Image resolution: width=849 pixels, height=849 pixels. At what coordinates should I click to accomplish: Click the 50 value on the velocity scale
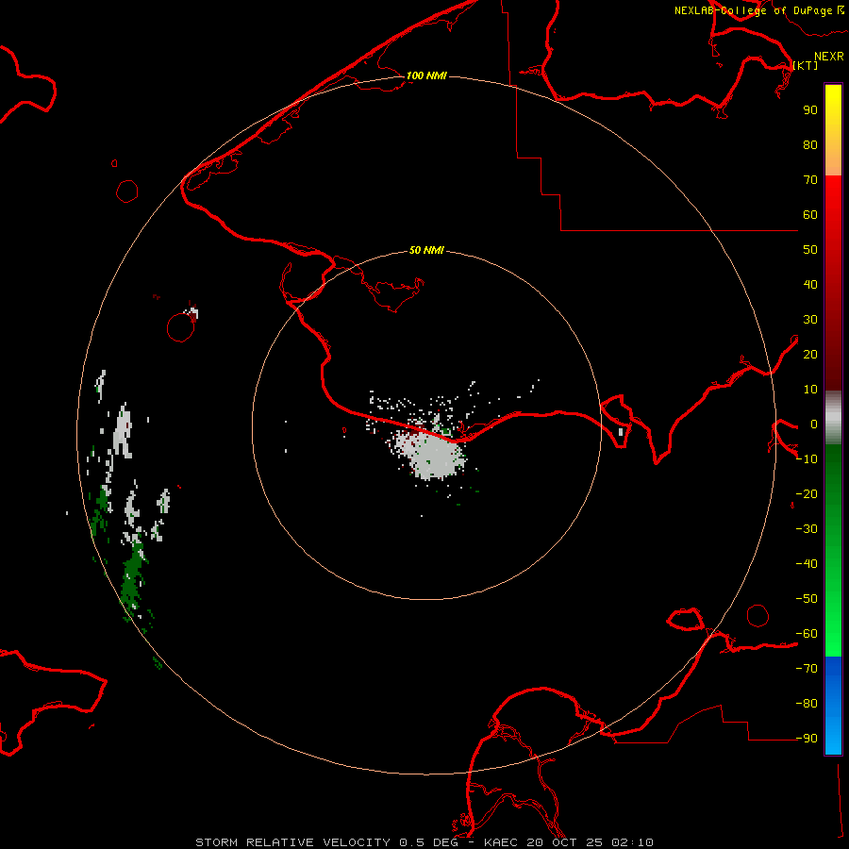click(x=810, y=250)
